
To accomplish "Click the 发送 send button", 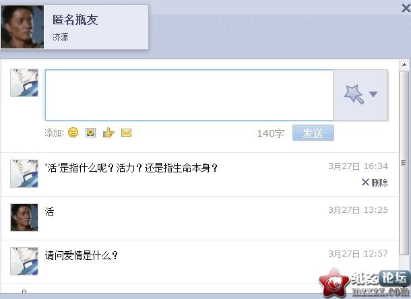I will [313, 133].
